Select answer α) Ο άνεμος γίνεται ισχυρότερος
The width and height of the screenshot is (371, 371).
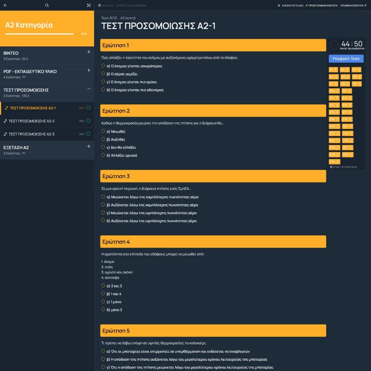click(103, 66)
